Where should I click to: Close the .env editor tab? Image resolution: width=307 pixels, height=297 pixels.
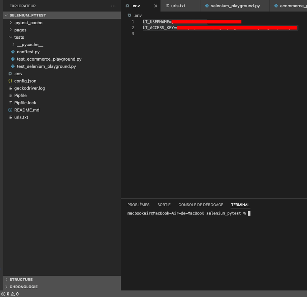click(155, 6)
